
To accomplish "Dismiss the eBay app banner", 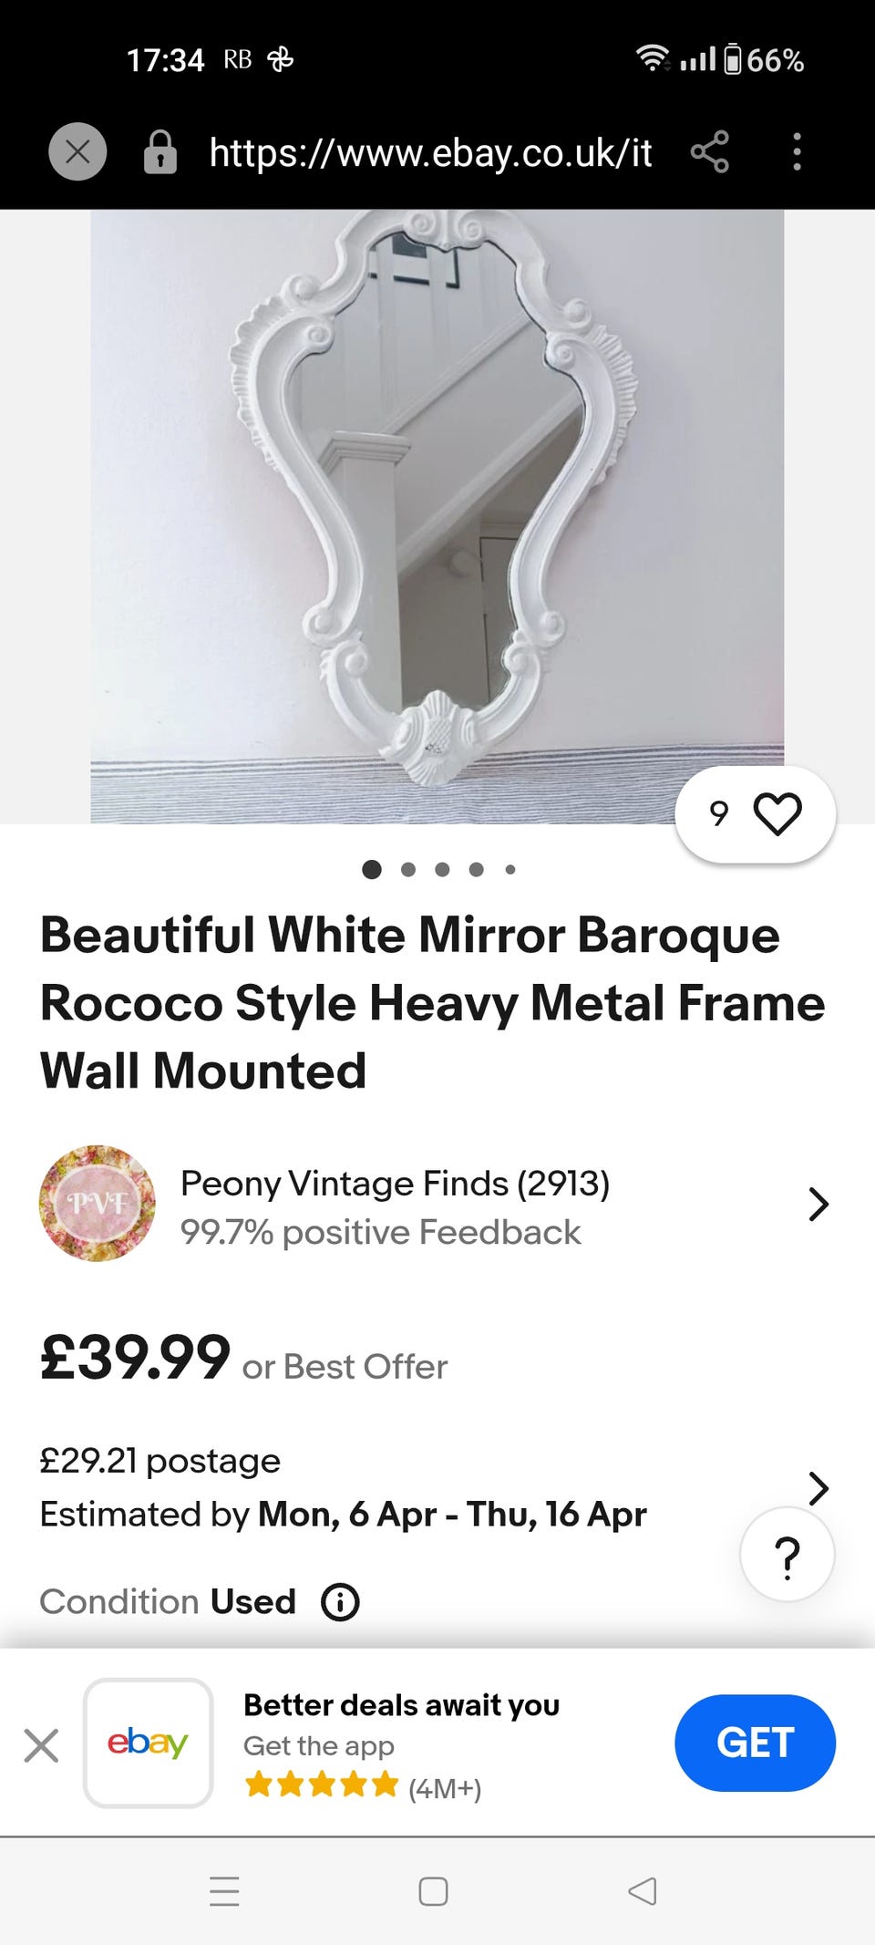I will (41, 1745).
